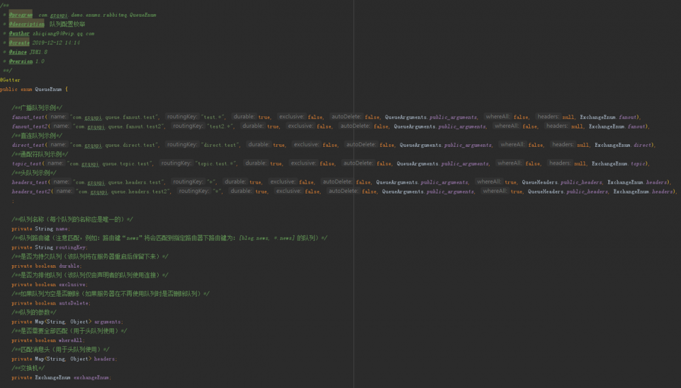Image resolution: width=681 pixels, height=388 pixels.
Task: Click the headers_test2 enum constant
Action: tap(31, 191)
